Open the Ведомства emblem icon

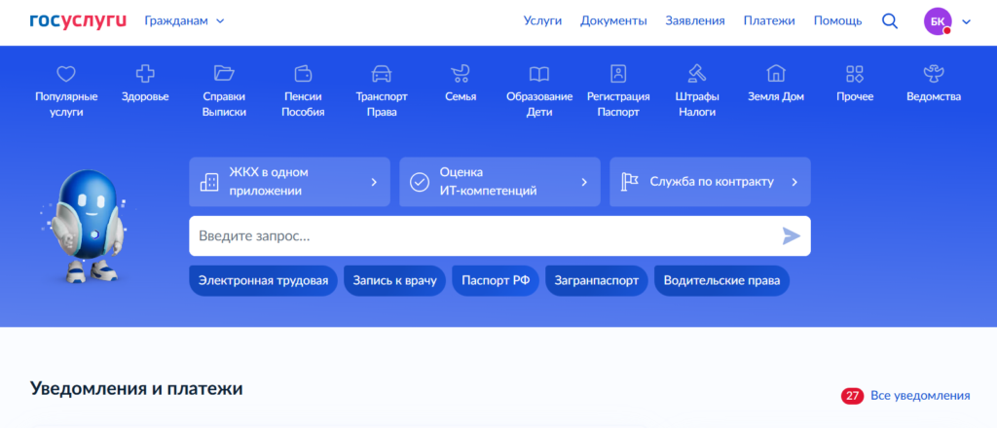coord(933,73)
